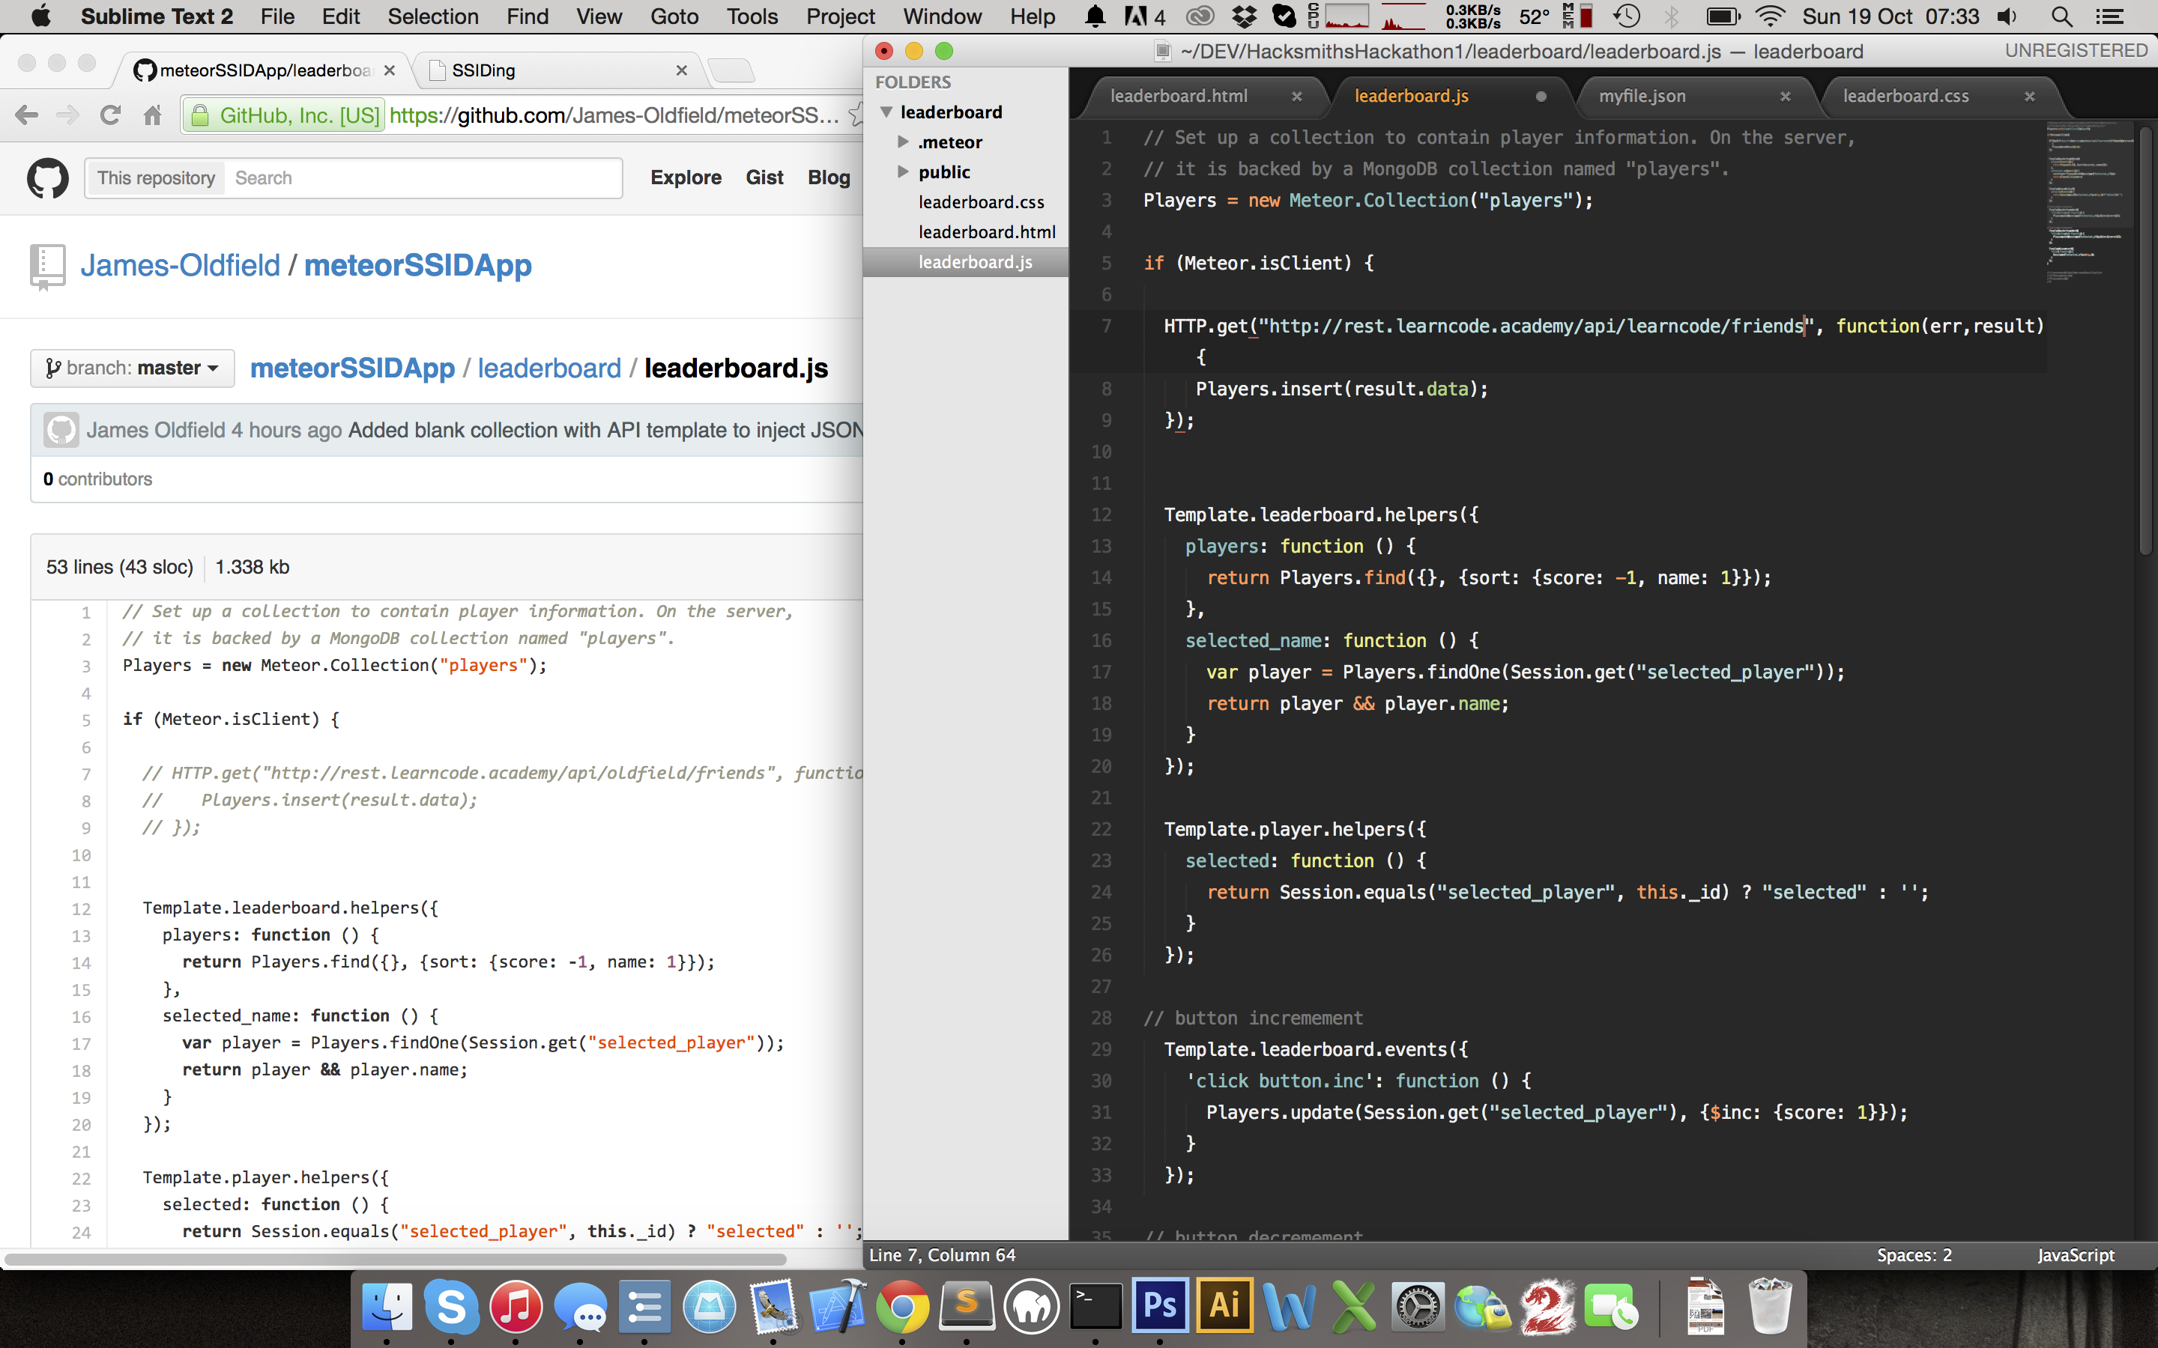The image size is (2158, 1348).
Task: Expand the .meteor folder
Action: click(x=904, y=142)
